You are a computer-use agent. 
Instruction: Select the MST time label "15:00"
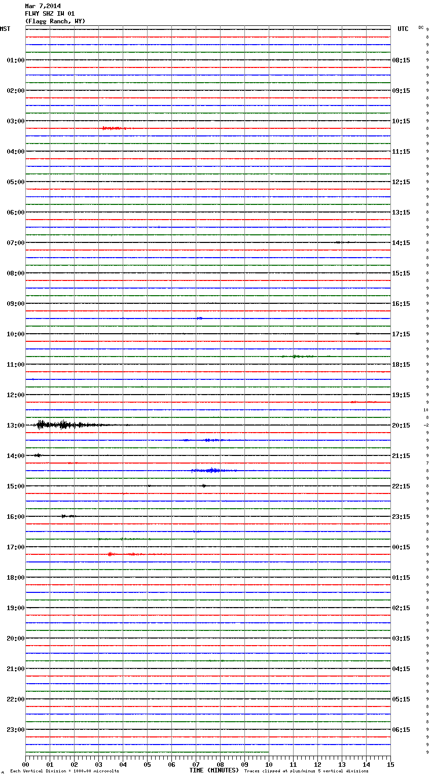(x=15, y=486)
